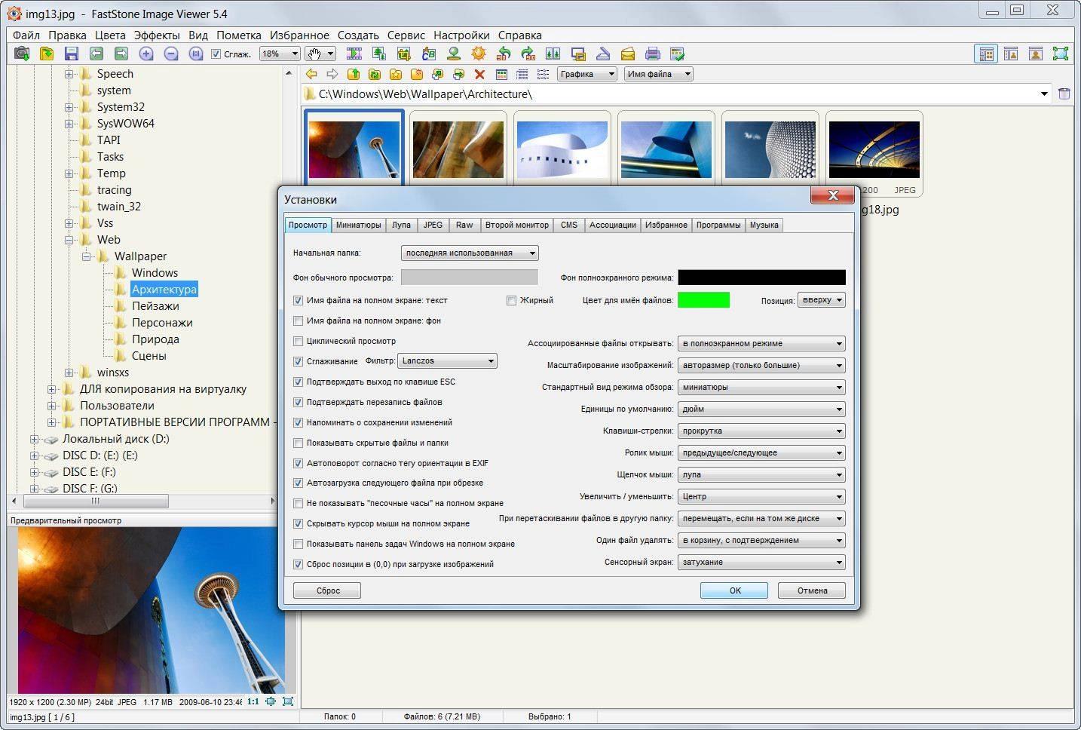This screenshot has height=730, width=1081.
Task: Open the Ролик мыши dropdown
Action: point(761,452)
